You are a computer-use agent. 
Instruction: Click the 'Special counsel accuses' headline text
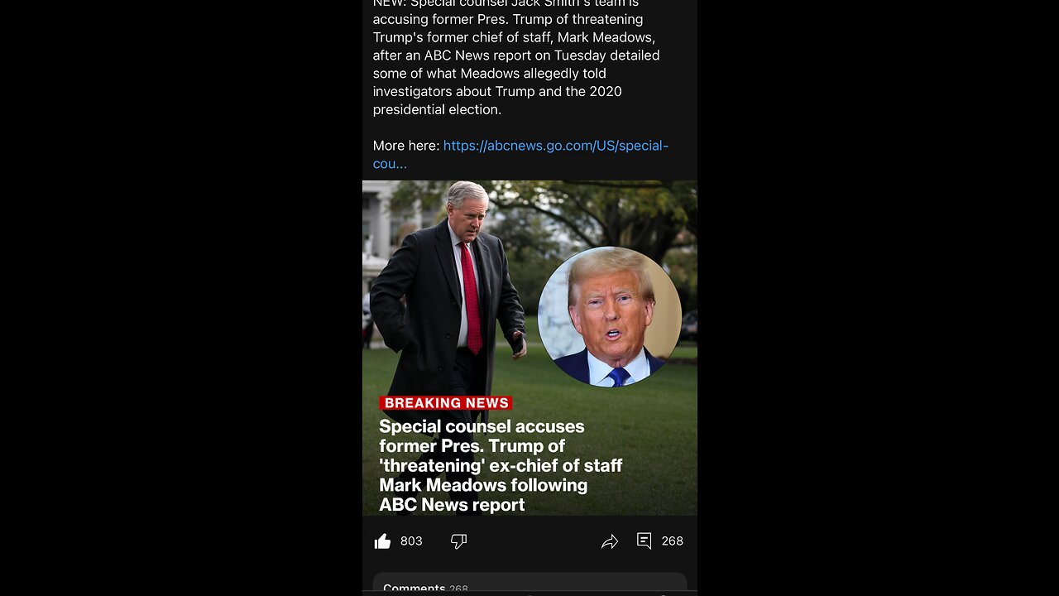482,426
